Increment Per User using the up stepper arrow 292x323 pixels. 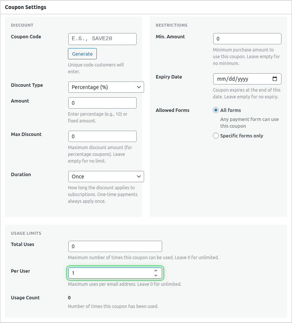pos(156,271)
